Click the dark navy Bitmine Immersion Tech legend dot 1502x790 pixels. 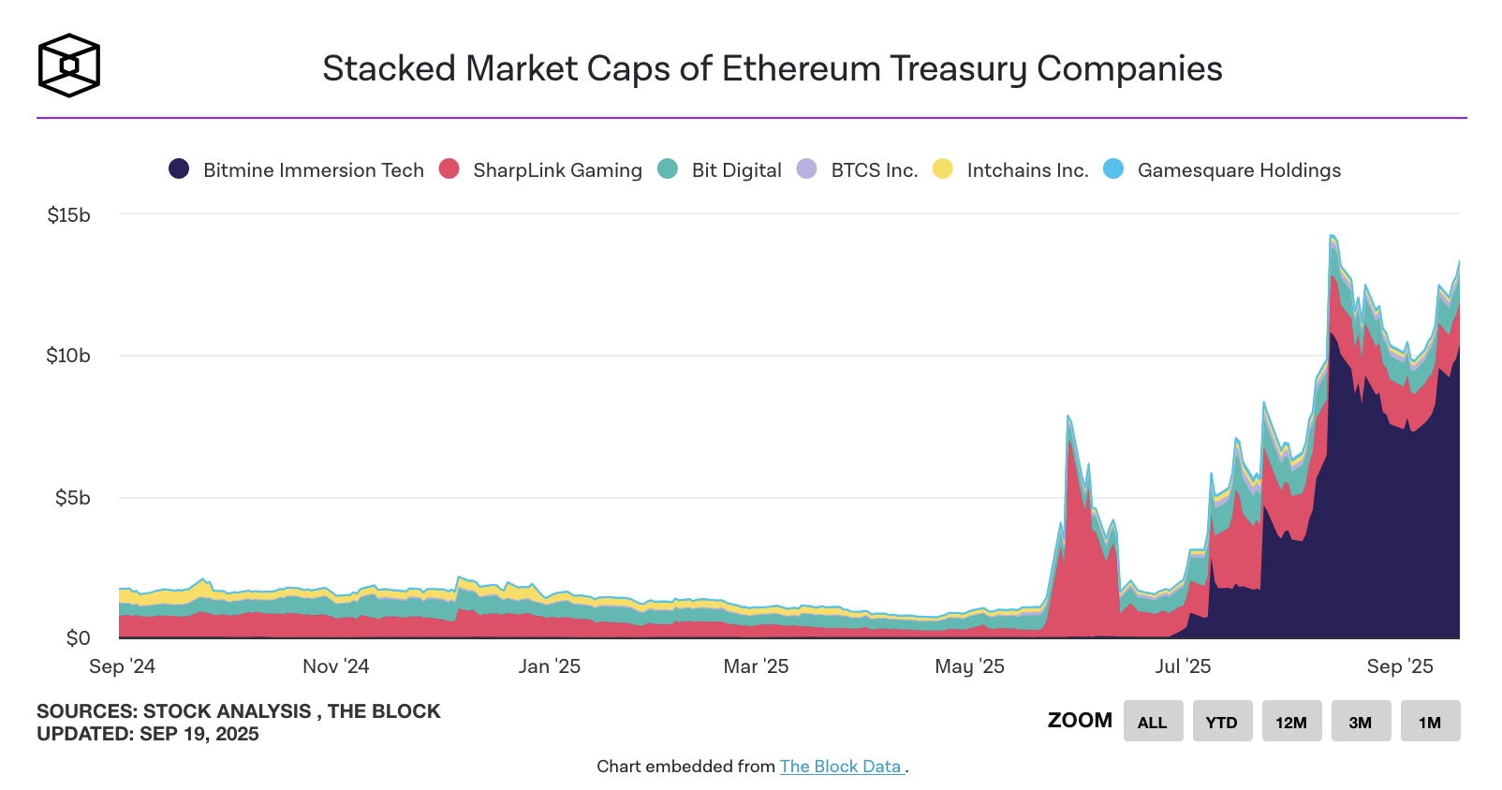[178, 169]
